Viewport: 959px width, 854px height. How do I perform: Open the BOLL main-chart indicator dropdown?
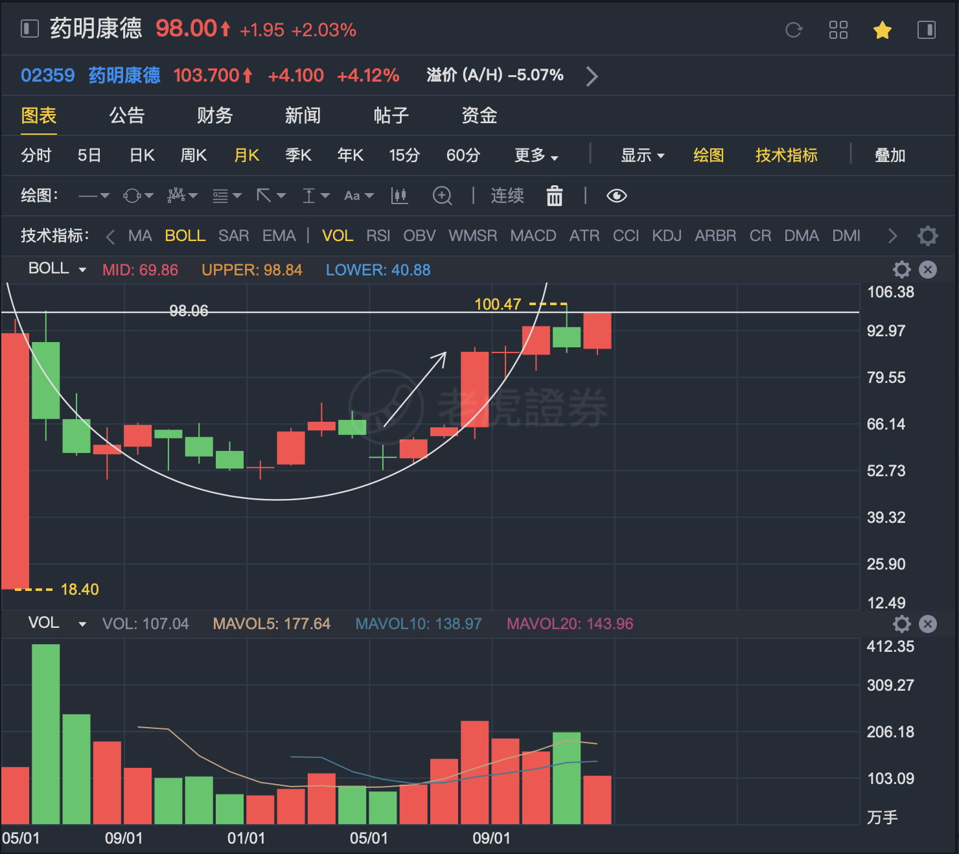[57, 269]
